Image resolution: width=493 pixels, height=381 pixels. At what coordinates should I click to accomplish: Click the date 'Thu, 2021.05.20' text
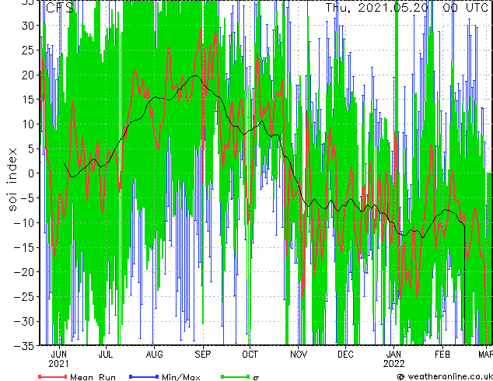[x=377, y=8]
